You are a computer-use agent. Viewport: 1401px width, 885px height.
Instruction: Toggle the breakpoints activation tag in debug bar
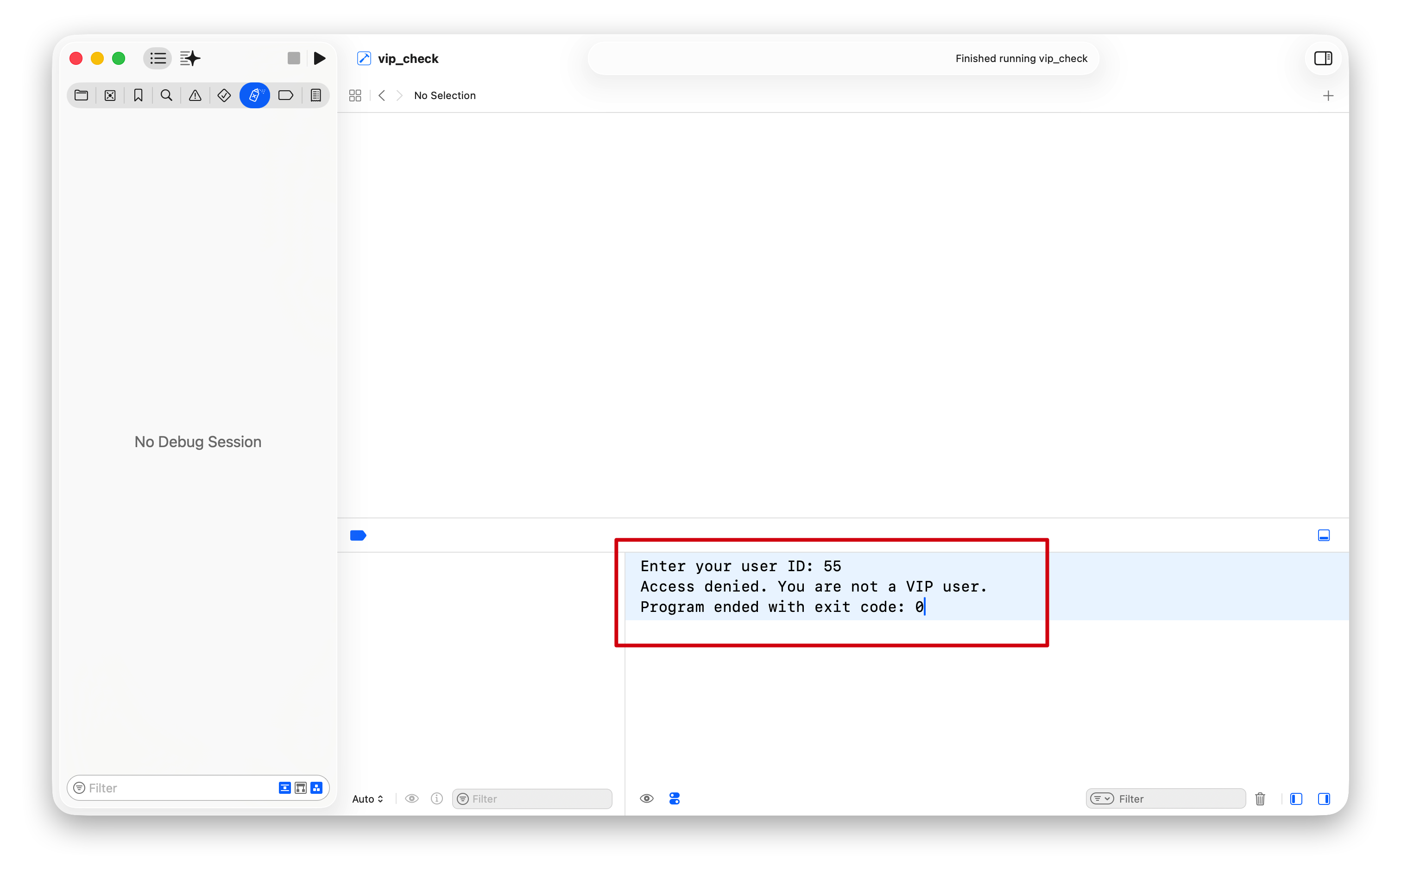point(358,535)
